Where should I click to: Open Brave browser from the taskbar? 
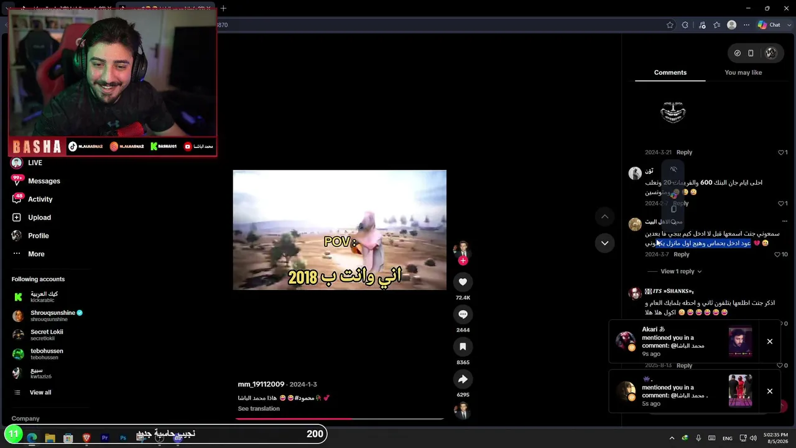86,438
